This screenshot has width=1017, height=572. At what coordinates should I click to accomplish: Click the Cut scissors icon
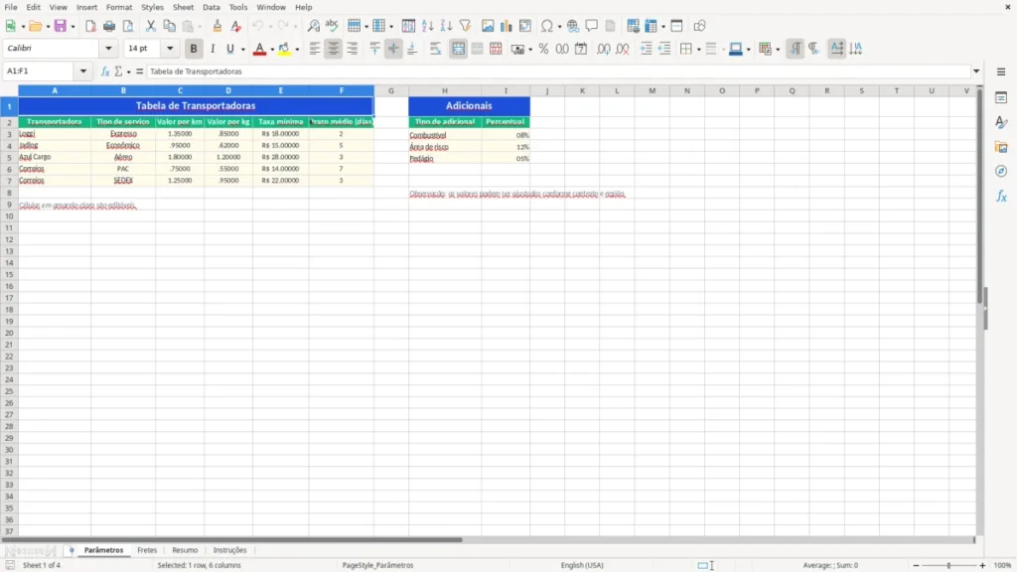[151, 26]
